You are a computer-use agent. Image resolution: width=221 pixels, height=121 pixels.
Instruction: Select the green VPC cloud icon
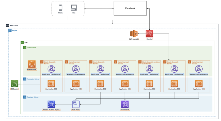point(22,42)
